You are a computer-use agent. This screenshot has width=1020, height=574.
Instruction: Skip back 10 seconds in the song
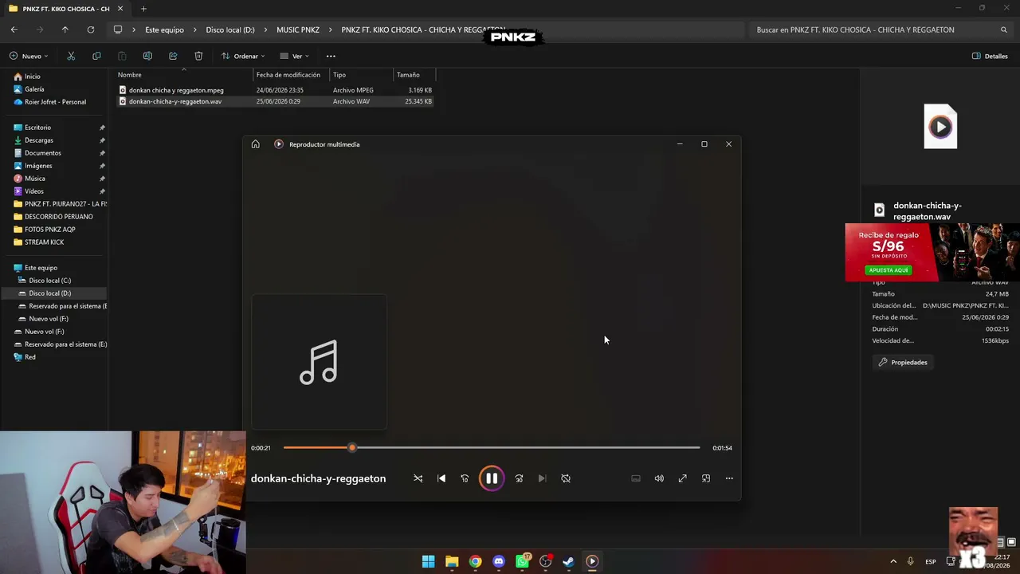point(465,478)
